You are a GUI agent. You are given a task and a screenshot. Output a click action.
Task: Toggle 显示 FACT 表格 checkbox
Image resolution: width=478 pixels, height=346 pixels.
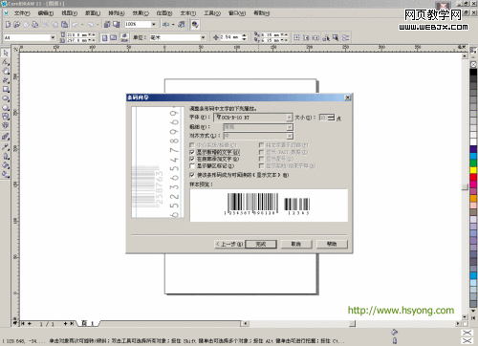[261, 152]
